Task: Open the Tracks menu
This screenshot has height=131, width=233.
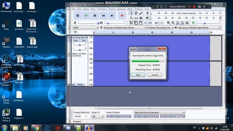Action: pos(112,9)
